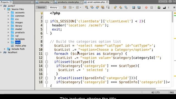Switch to Source view

pyautogui.click(x=41, y=7)
